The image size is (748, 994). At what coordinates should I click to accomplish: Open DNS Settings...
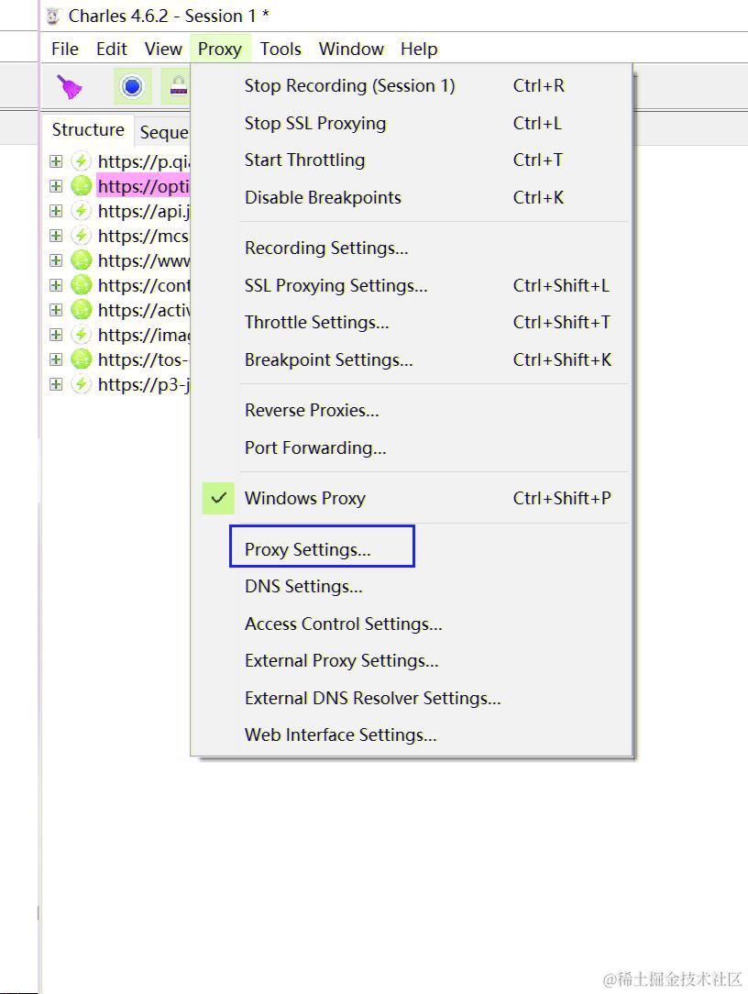[412, 586]
